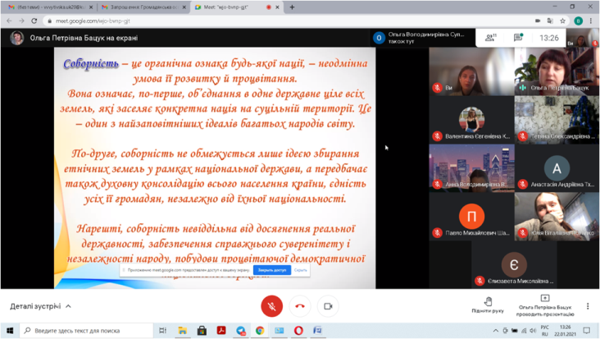The image size is (600, 339).
Task: Raise hand using 'Підняти руку'
Action: coord(488,305)
